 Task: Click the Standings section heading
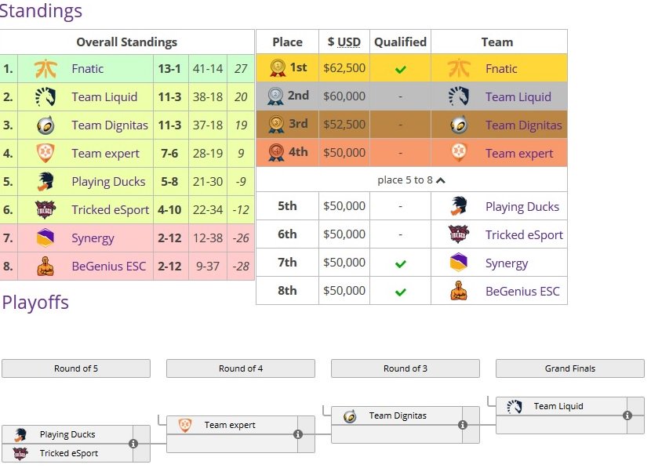(x=40, y=11)
